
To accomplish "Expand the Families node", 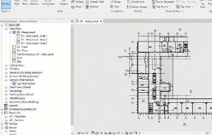I will click(2, 124).
